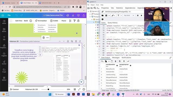Viewport: 173px width, 97px height.
Task: Click Coba Canva untuk Tim button
Action: point(53,15)
